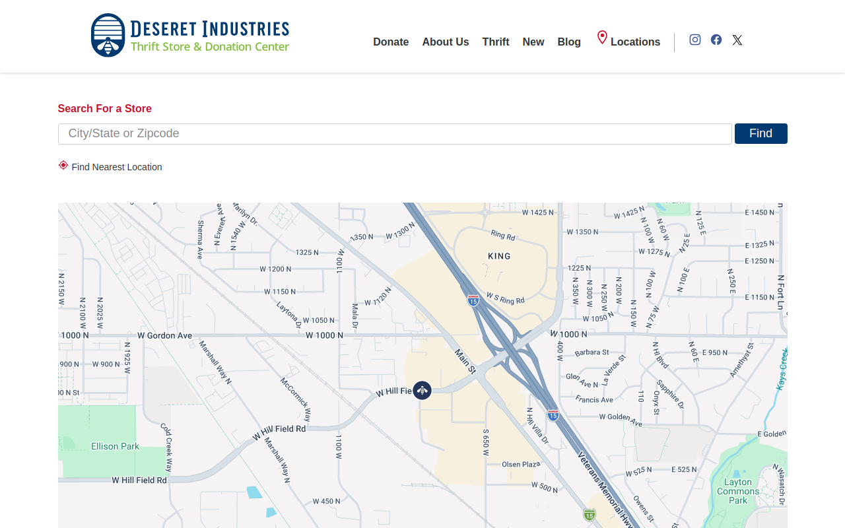
Task: Click the Layton Commons Park label
Action: tap(738, 491)
